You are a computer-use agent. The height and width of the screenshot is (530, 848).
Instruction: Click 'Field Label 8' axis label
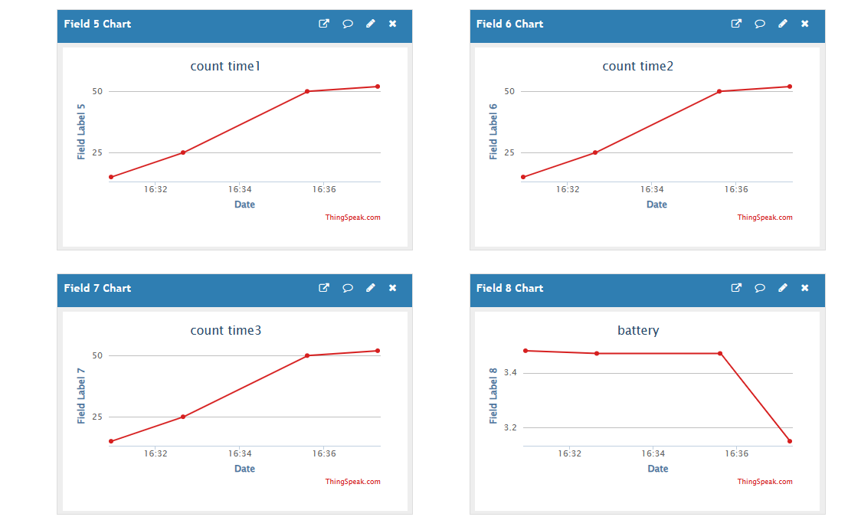click(493, 396)
